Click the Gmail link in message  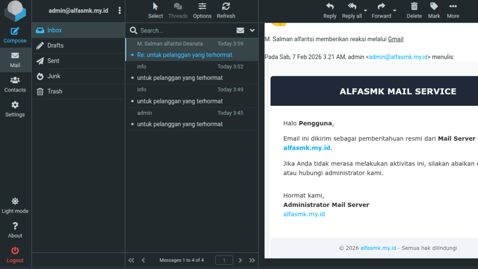[x=395, y=39]
